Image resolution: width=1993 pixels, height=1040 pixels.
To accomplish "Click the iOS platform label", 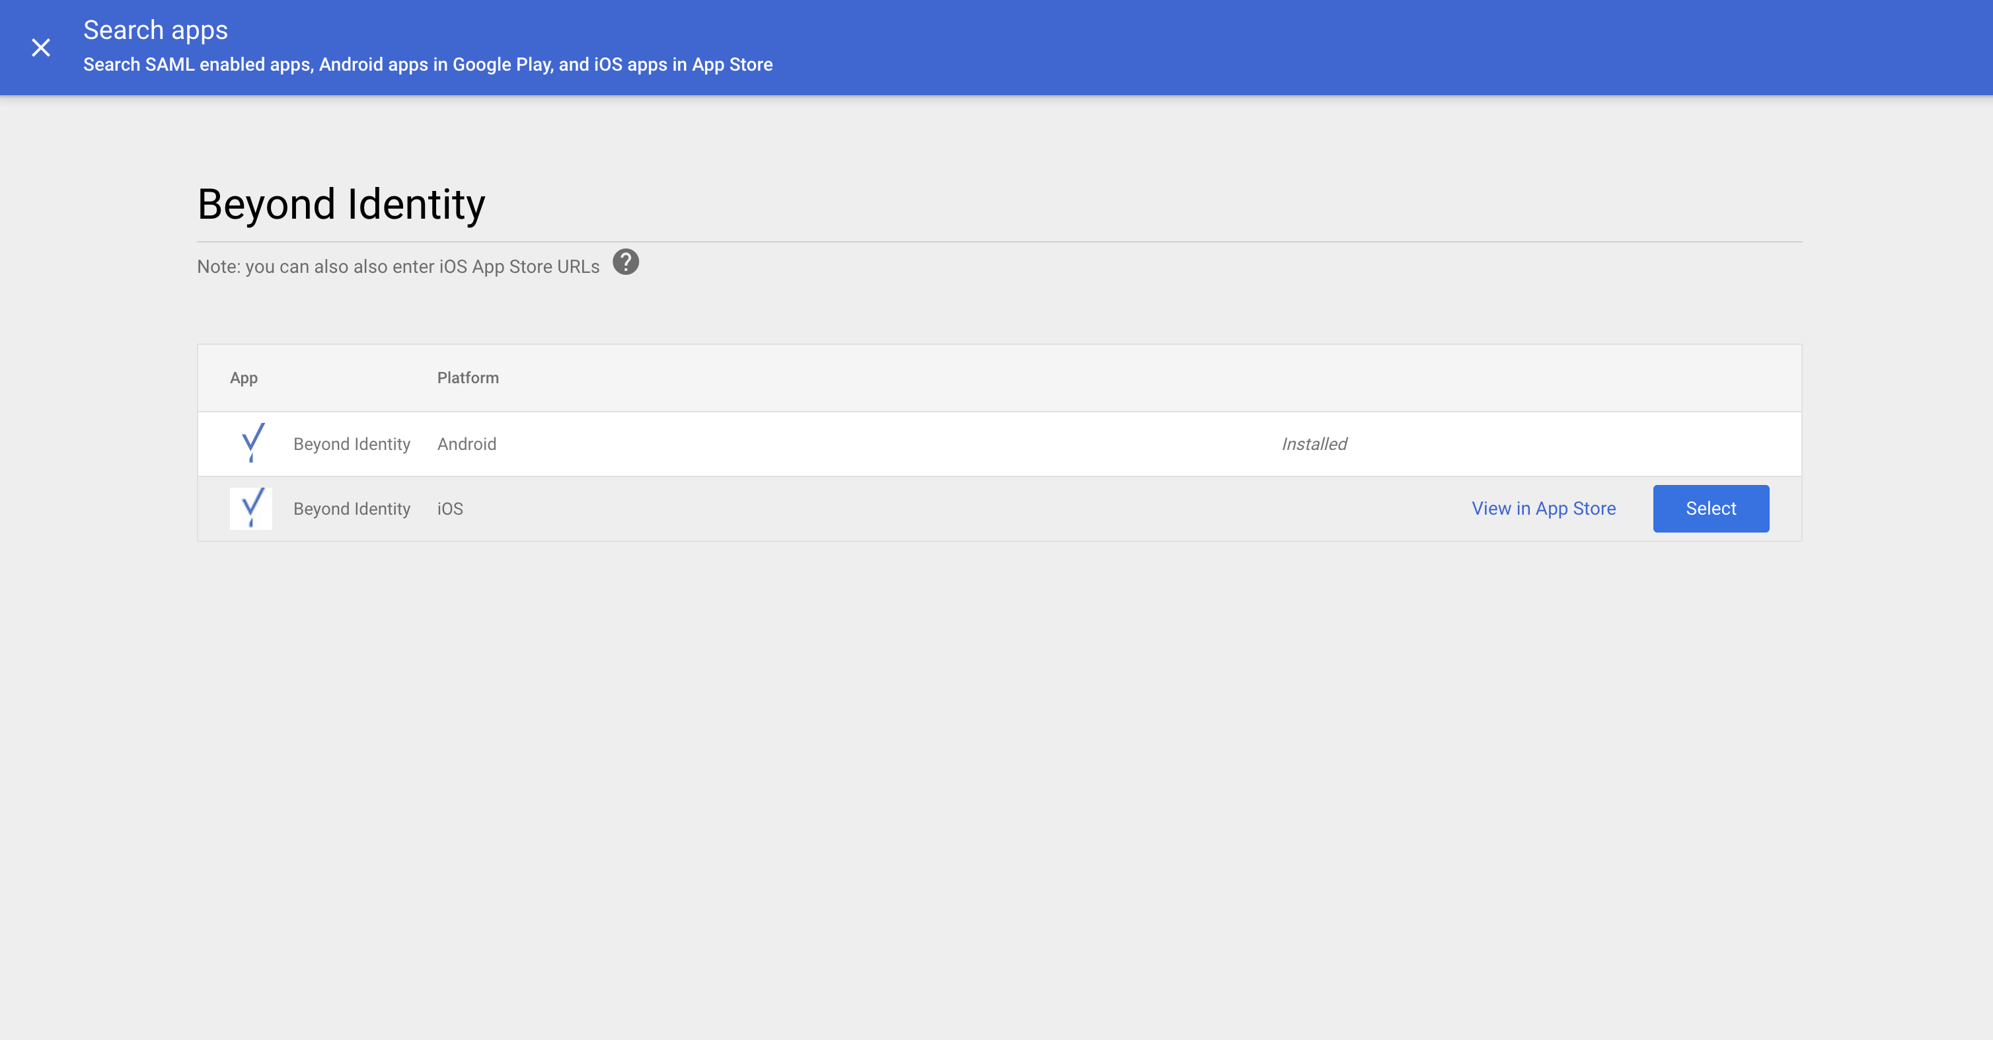I will [449, 509].
